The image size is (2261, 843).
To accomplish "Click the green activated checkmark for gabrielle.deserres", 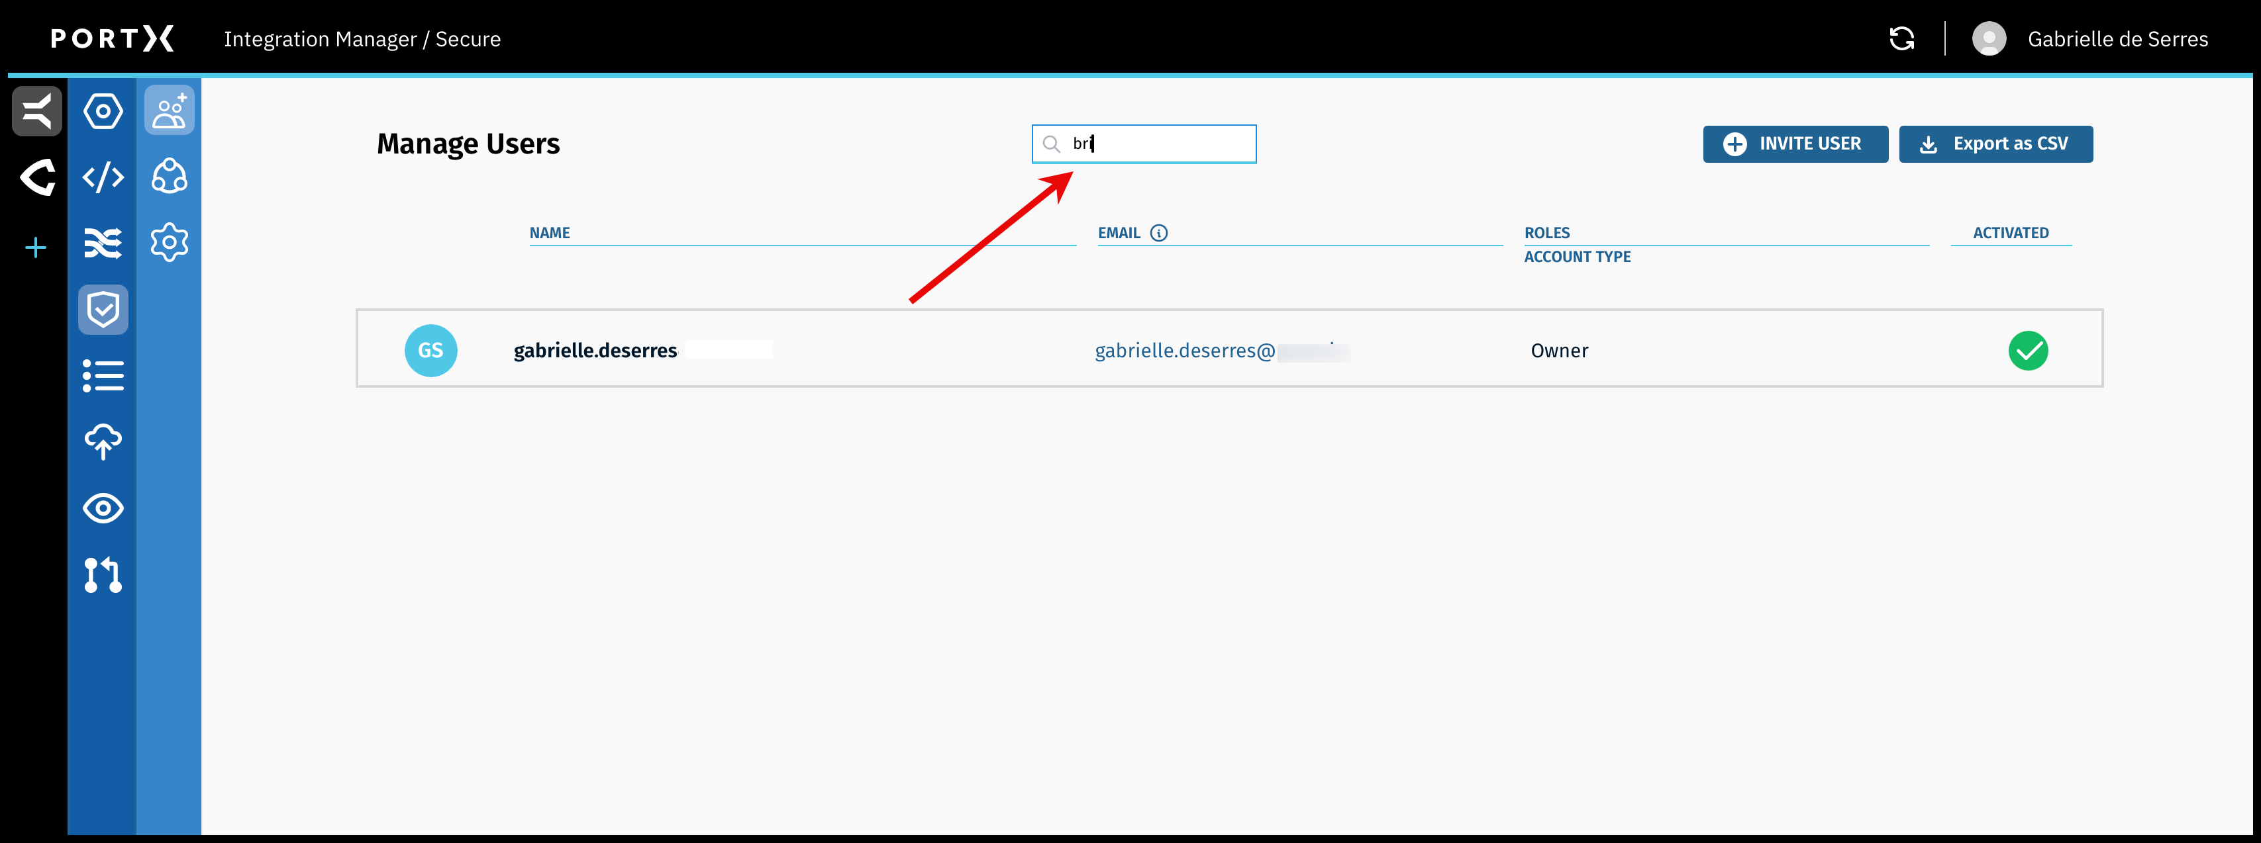I will (2029, 349).
